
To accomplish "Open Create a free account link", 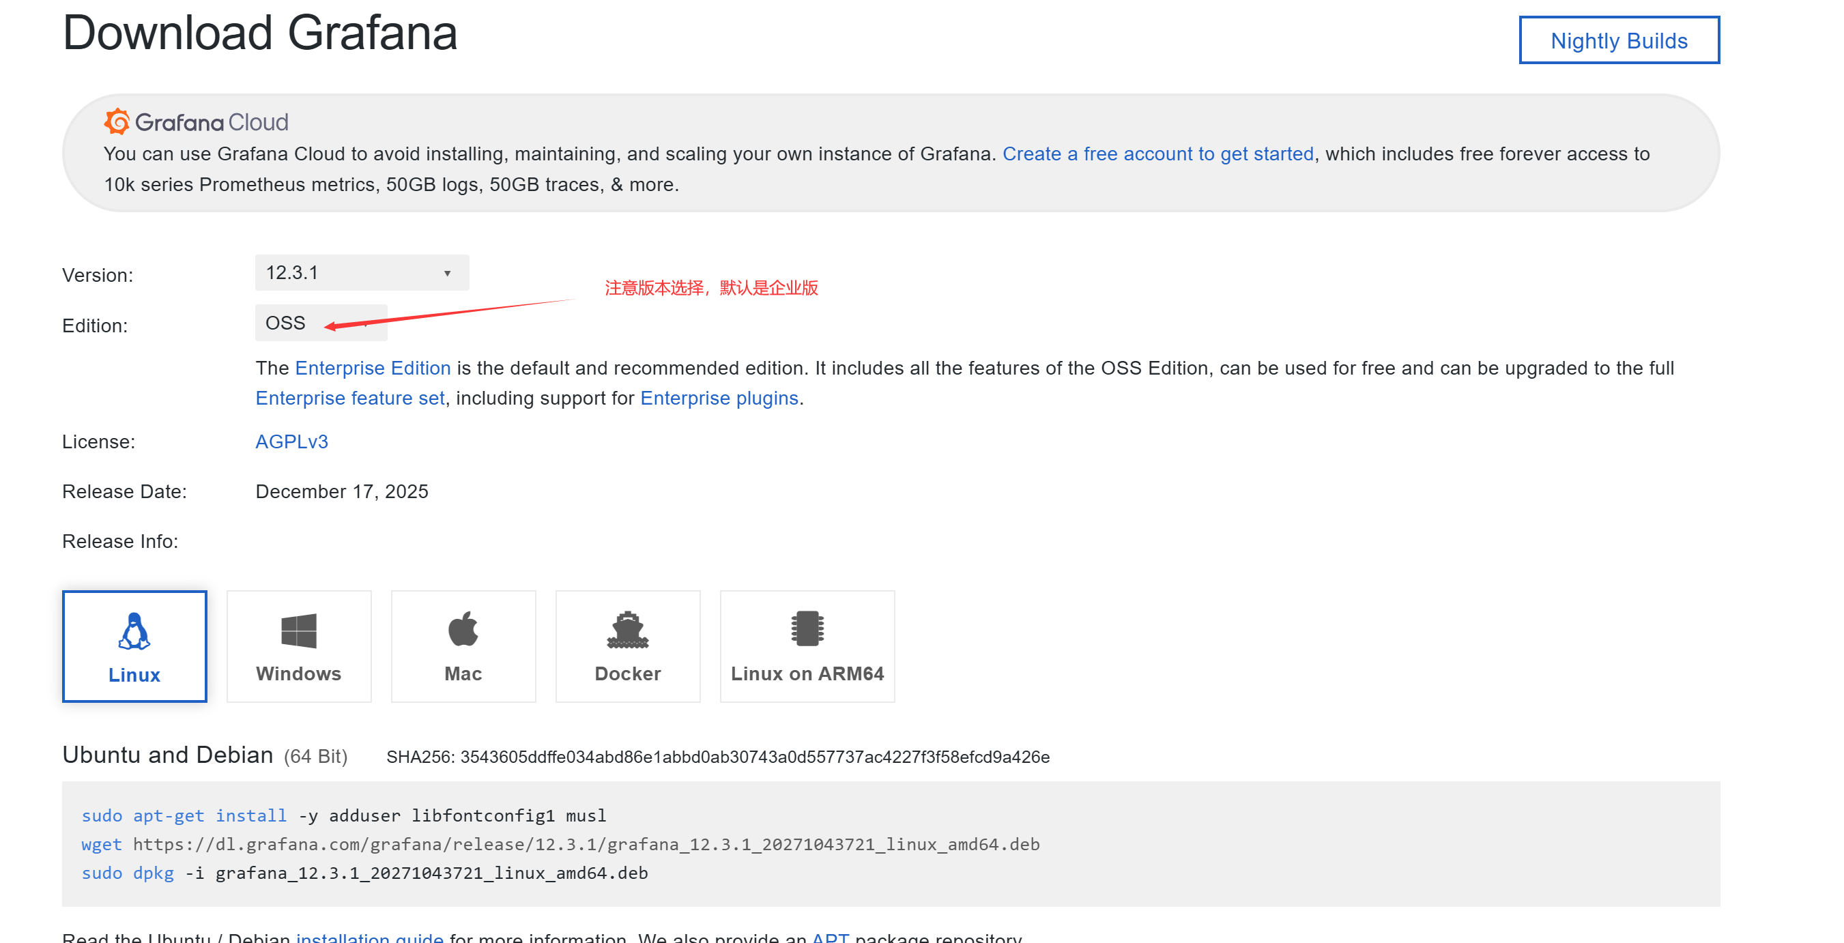I will 1157,154.
